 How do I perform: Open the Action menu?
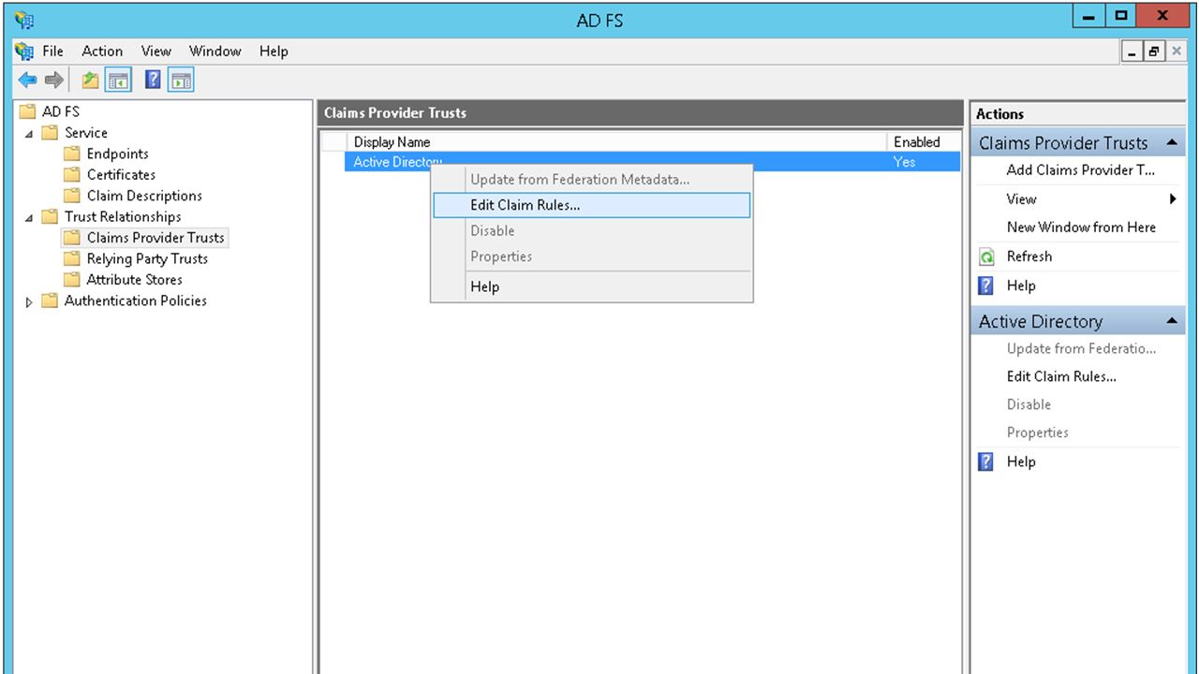(x=102, y=51)
